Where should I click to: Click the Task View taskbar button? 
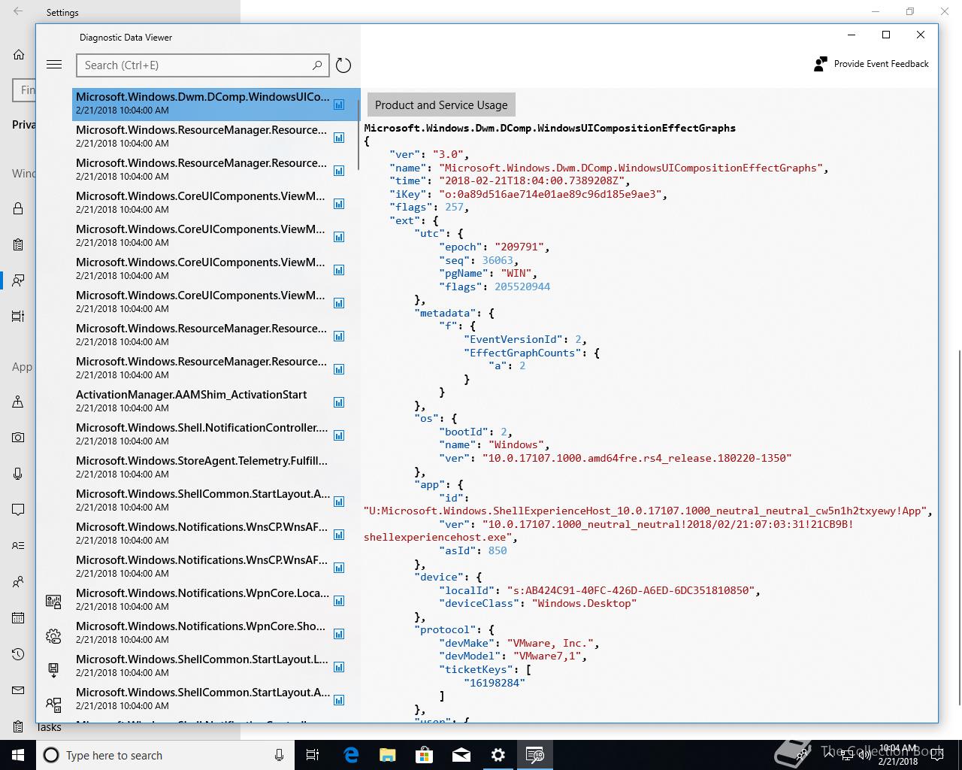(x=313, y=755)
